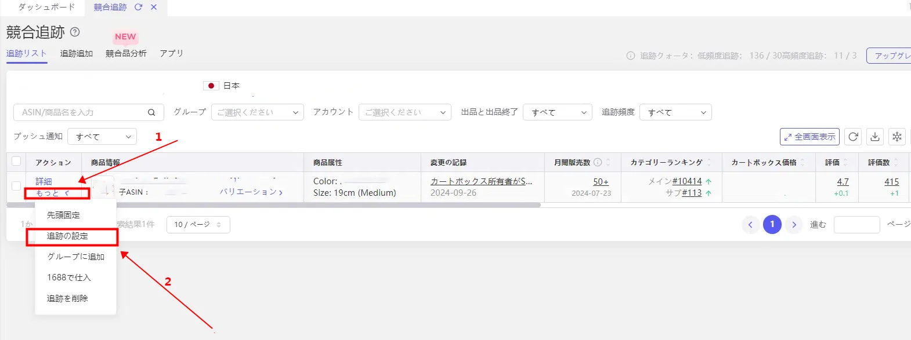This screenshot has width=911, height=340.
Task: Expand バリエーション link in product row
Action: point(251,192)
